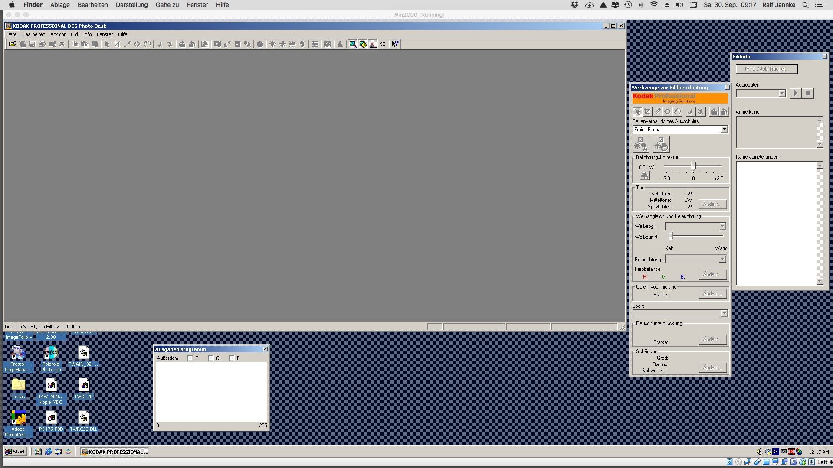Click the floppy disk save icon in toolbar
This screenshot has width=833, height=468.
tap(32, 44)
